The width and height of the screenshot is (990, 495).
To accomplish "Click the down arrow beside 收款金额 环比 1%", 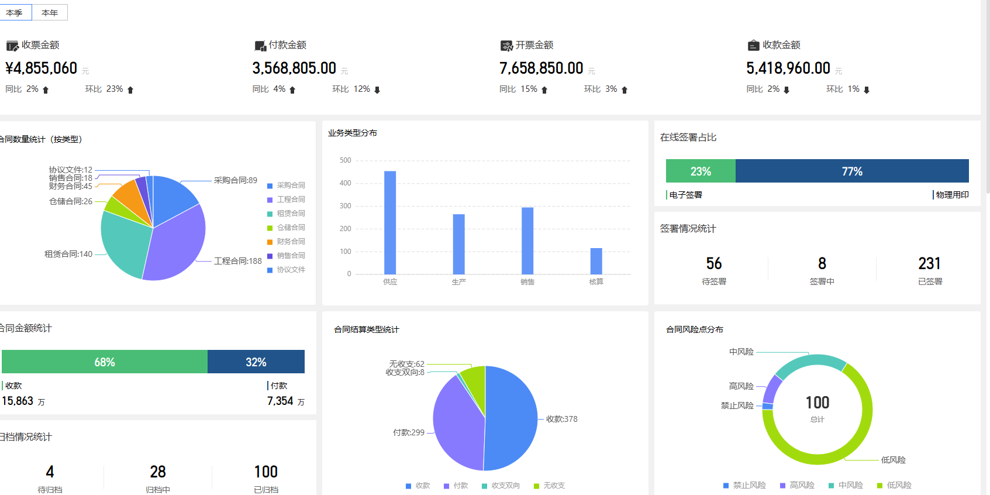I will click(867, 90).
